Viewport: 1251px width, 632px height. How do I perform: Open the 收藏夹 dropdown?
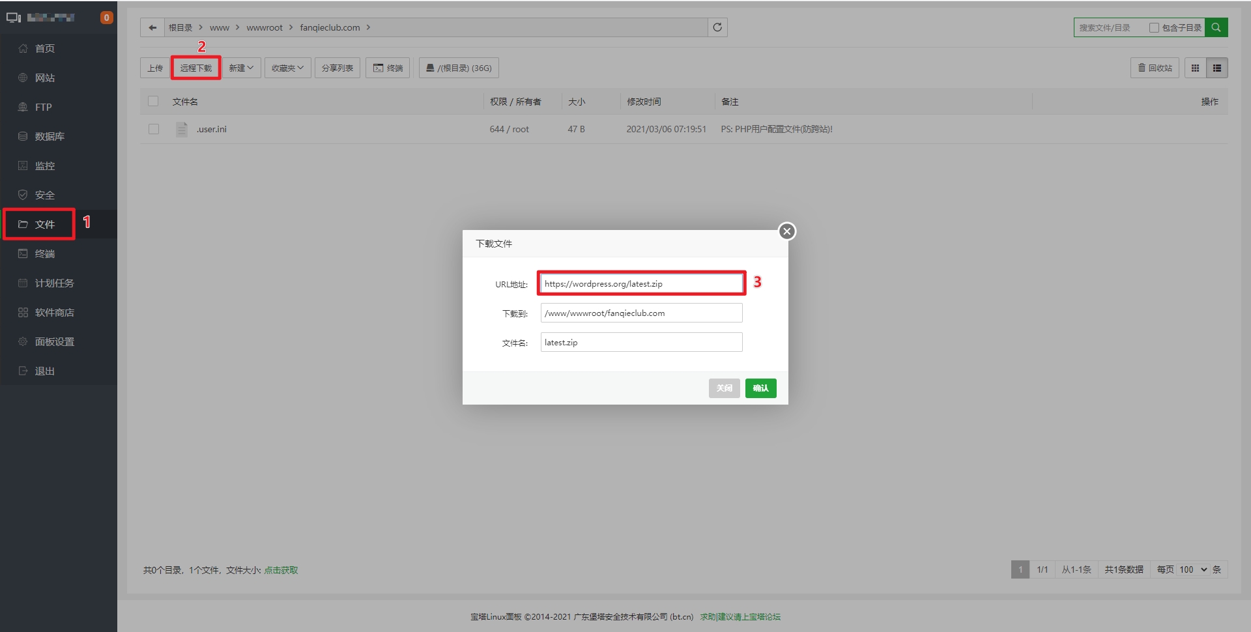(x=287, y=67)
